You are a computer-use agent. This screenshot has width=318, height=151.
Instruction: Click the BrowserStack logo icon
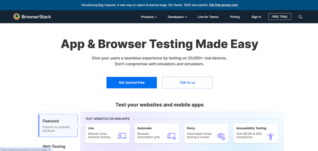coord(16,17)
